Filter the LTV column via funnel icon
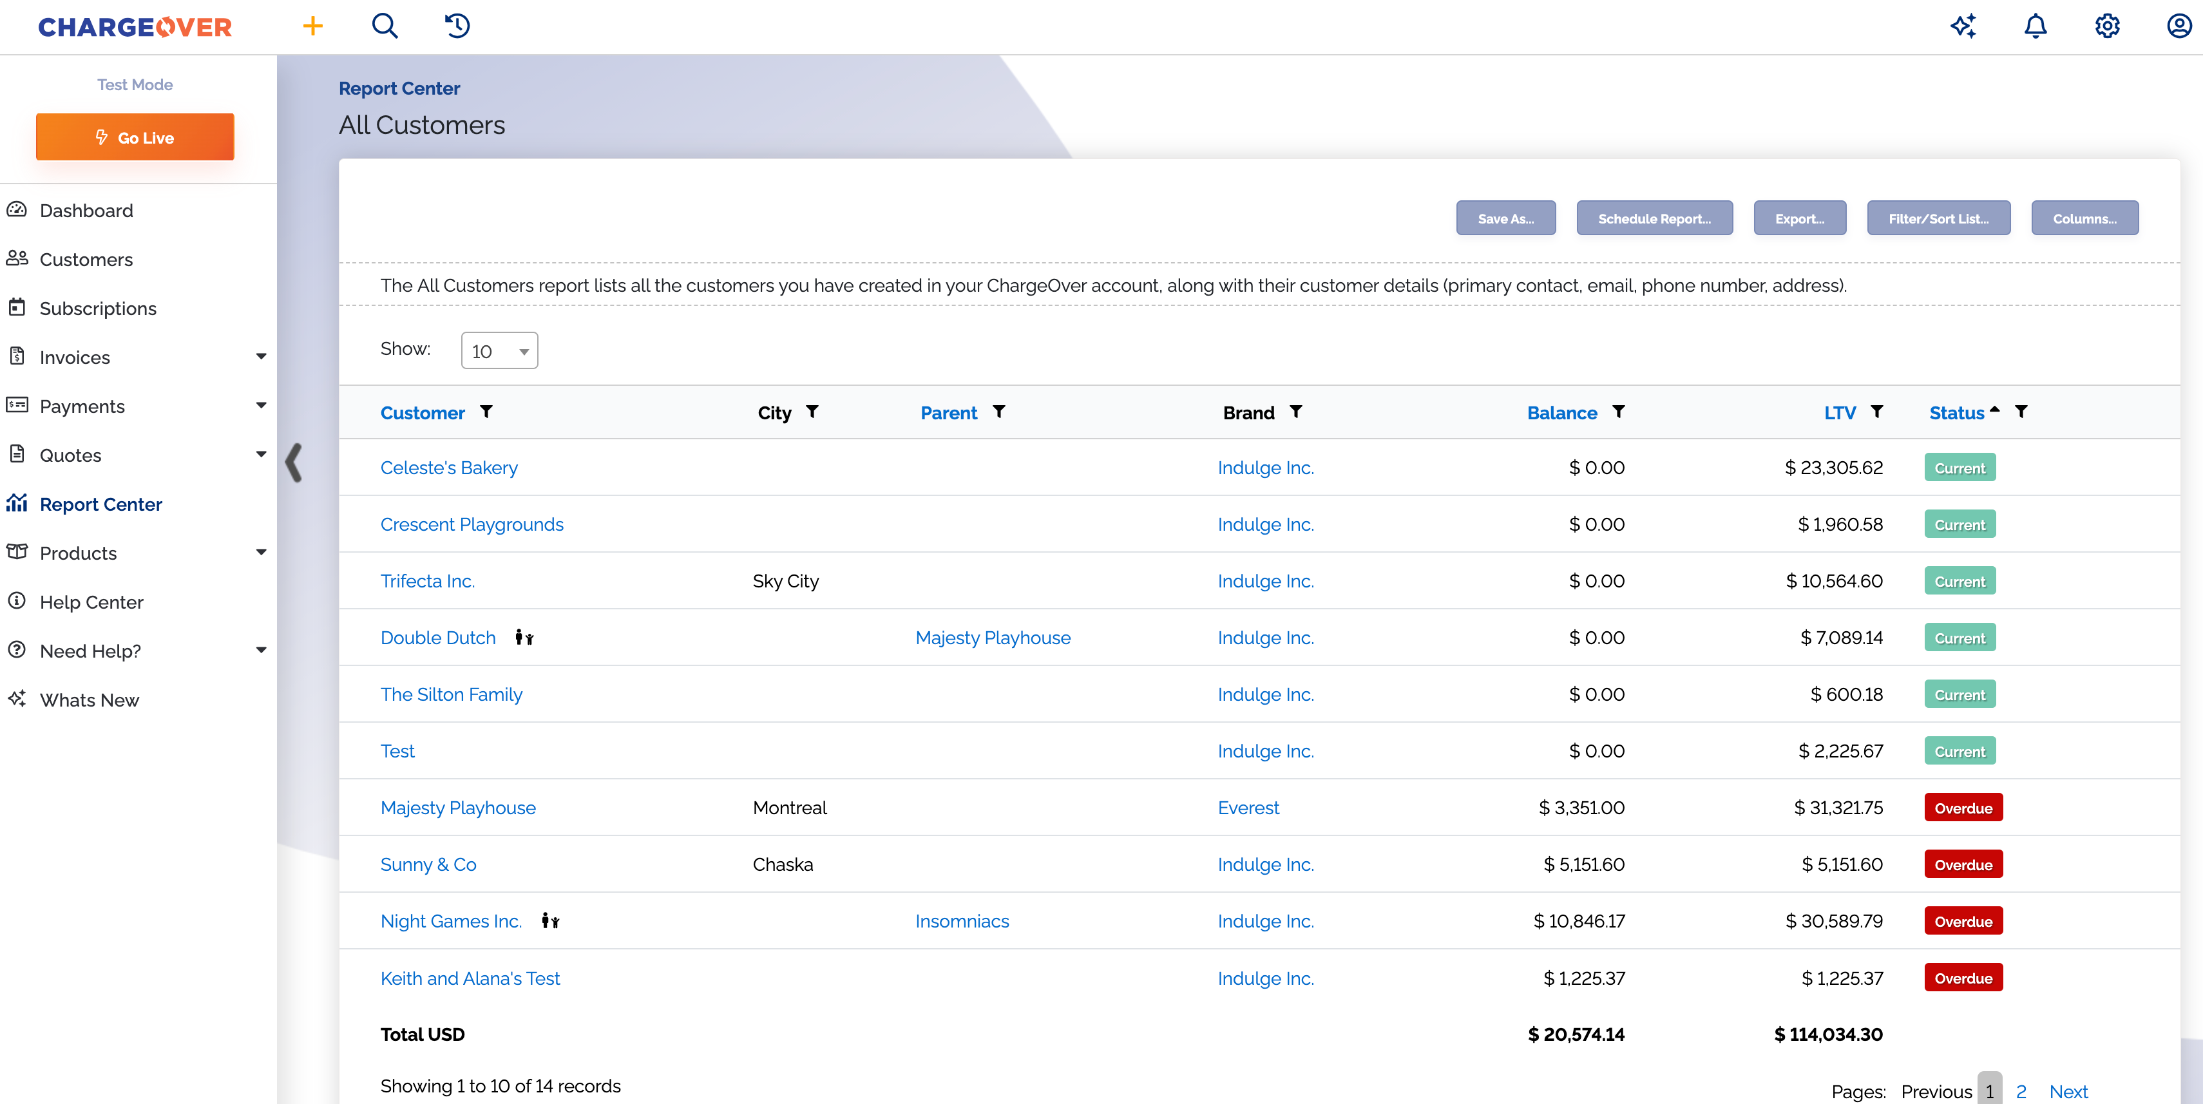Viewport: 2203px width, 1104px height. pos(1877,412)
